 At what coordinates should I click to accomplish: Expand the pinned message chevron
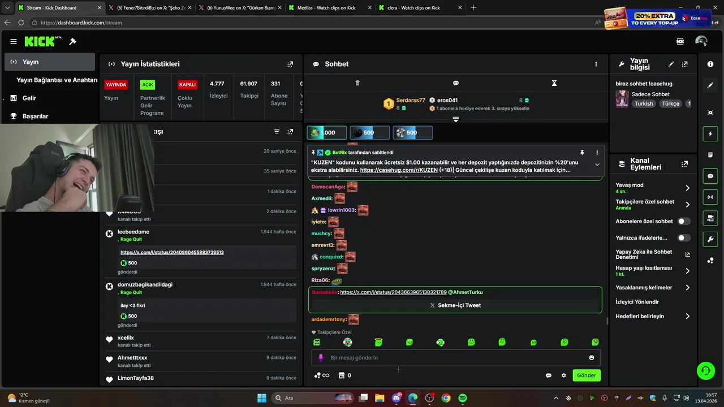tap(597, 164)
